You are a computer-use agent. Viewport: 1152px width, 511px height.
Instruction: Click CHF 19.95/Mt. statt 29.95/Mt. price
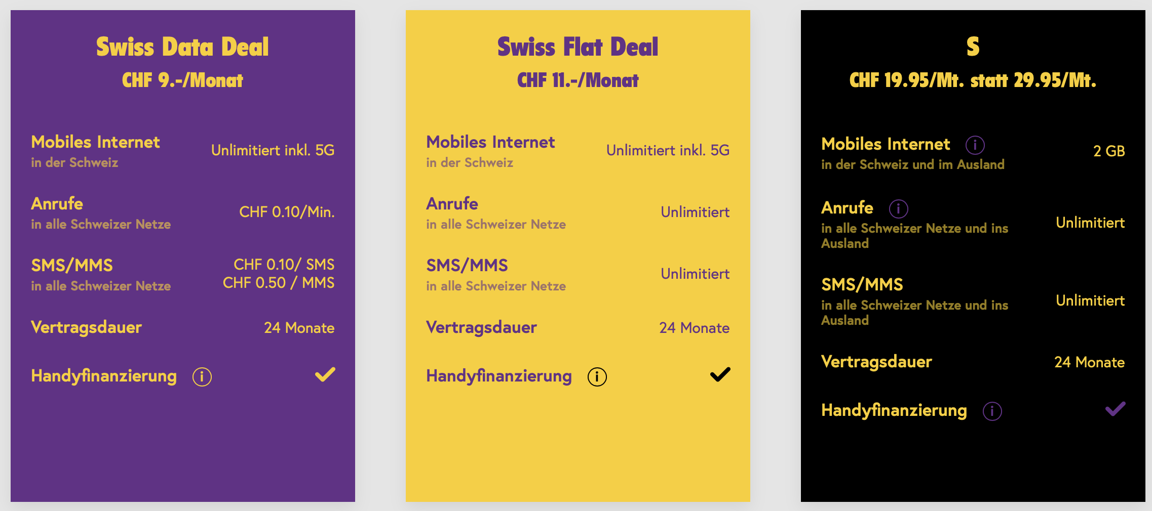point(973,80)
